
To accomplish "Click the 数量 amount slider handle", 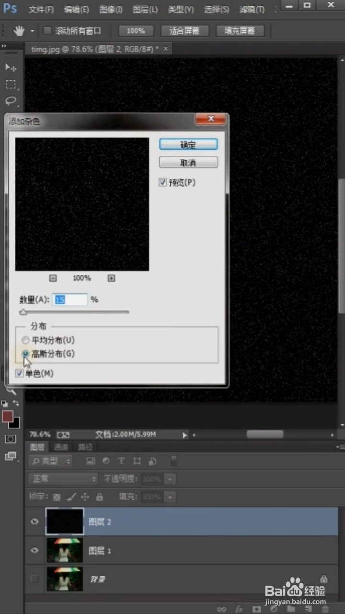I will pyautogui.click(x=23, y=312).
